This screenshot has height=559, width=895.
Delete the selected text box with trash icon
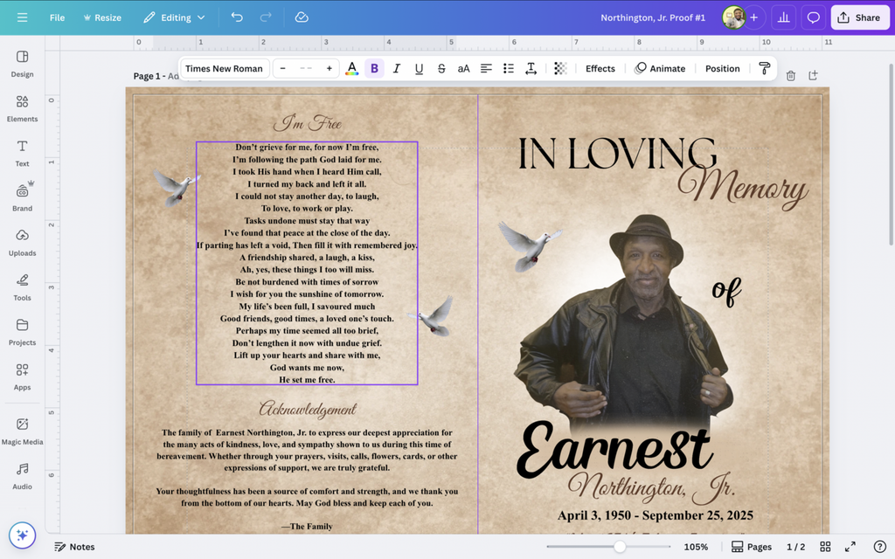[790, 76]
